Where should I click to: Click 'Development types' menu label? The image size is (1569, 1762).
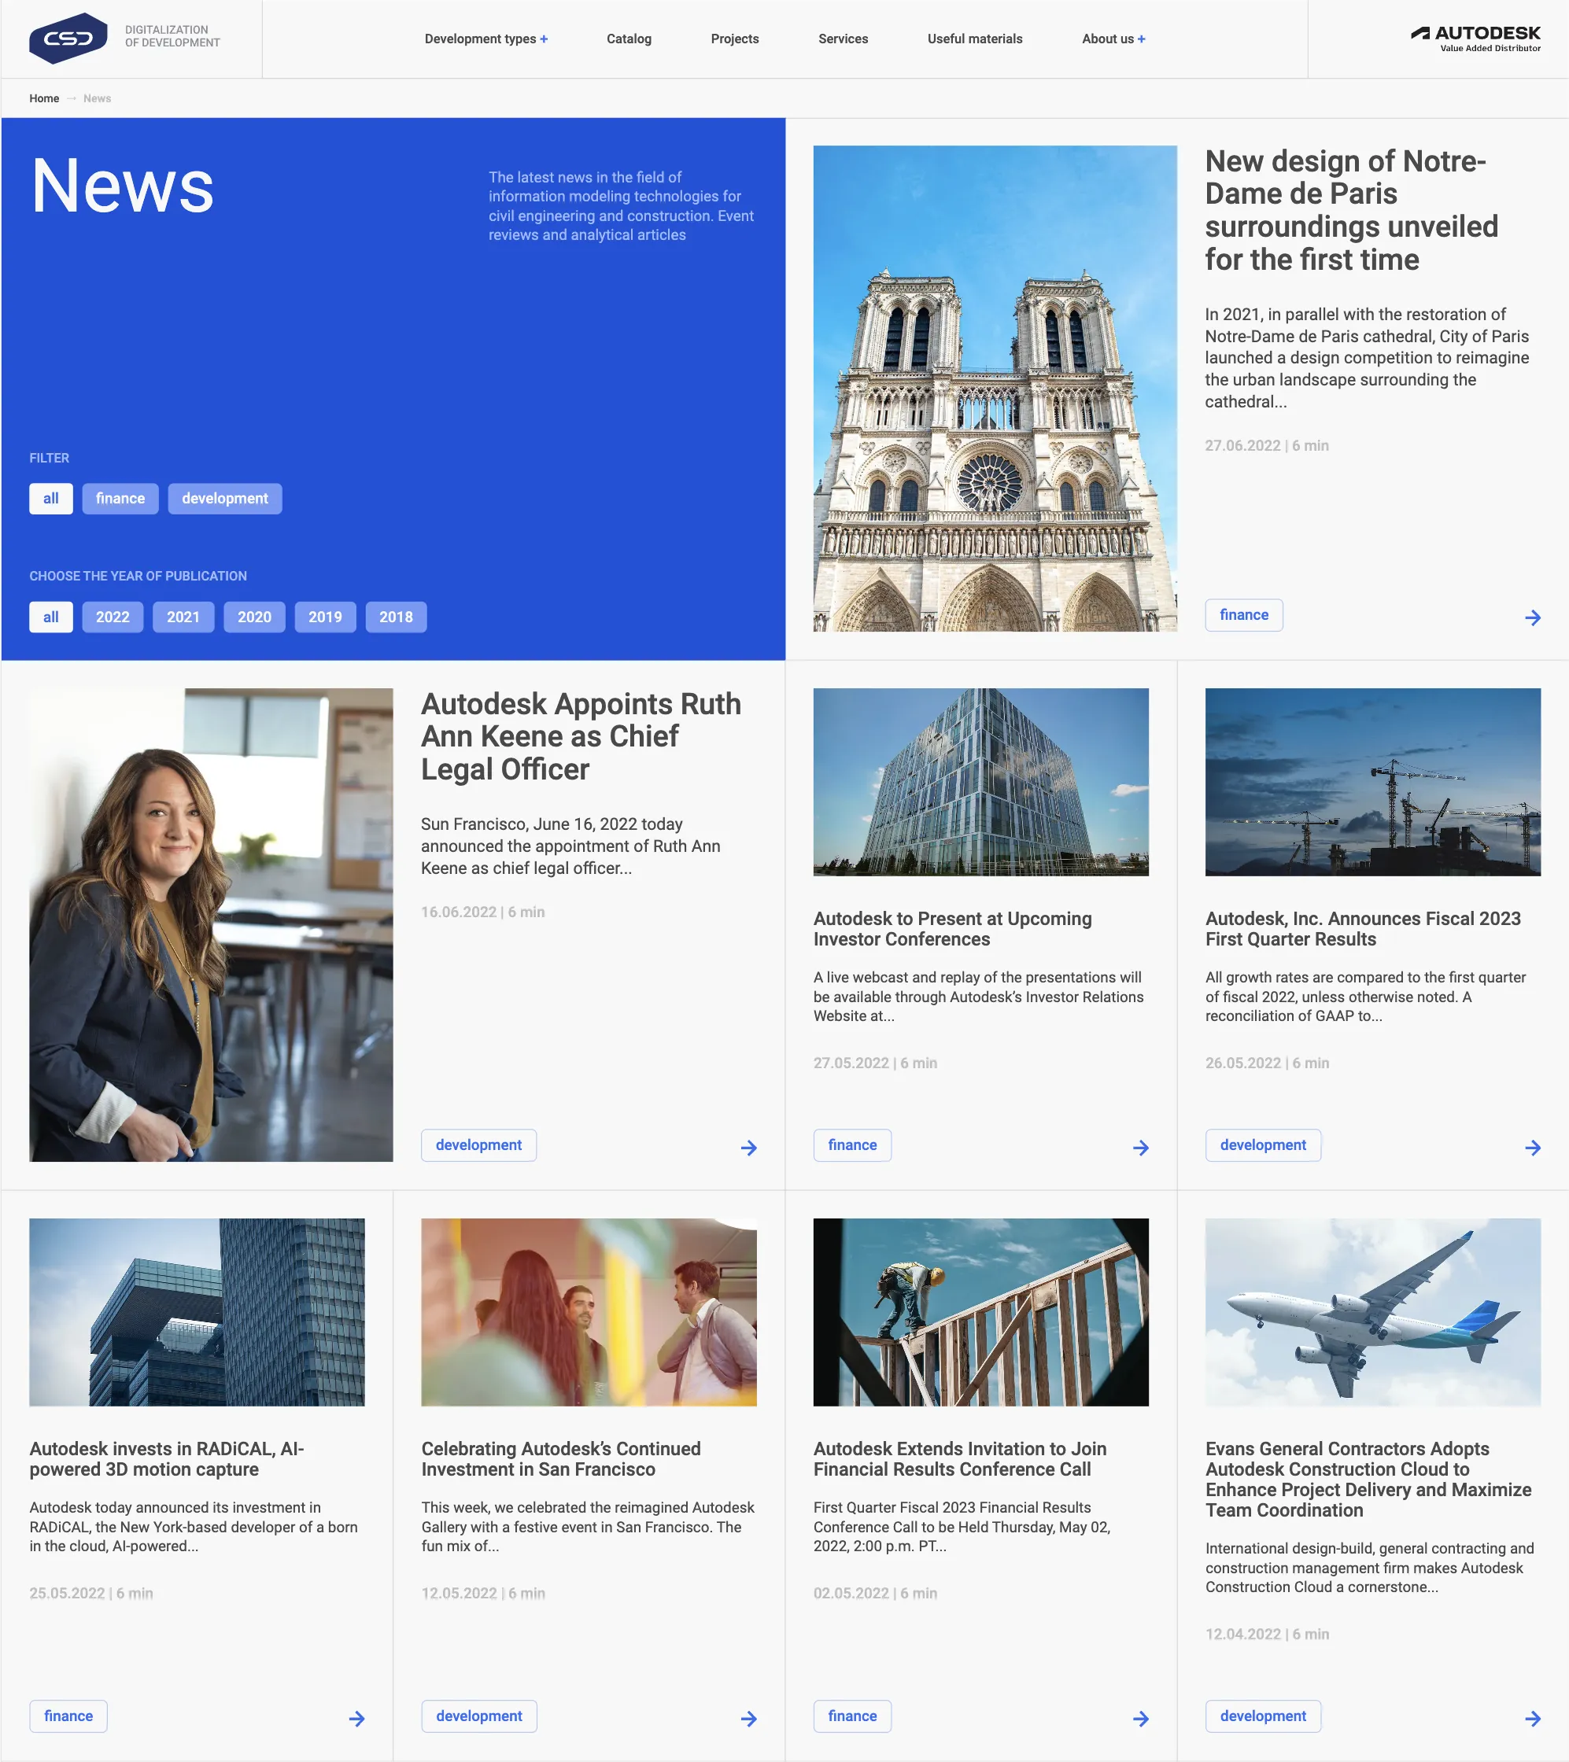[x=480, y=39]
